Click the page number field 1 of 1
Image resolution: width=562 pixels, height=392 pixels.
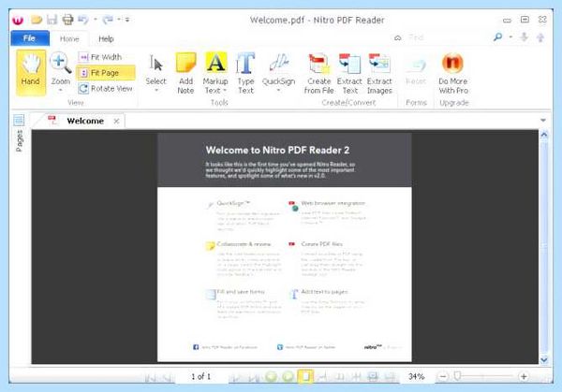201,377
